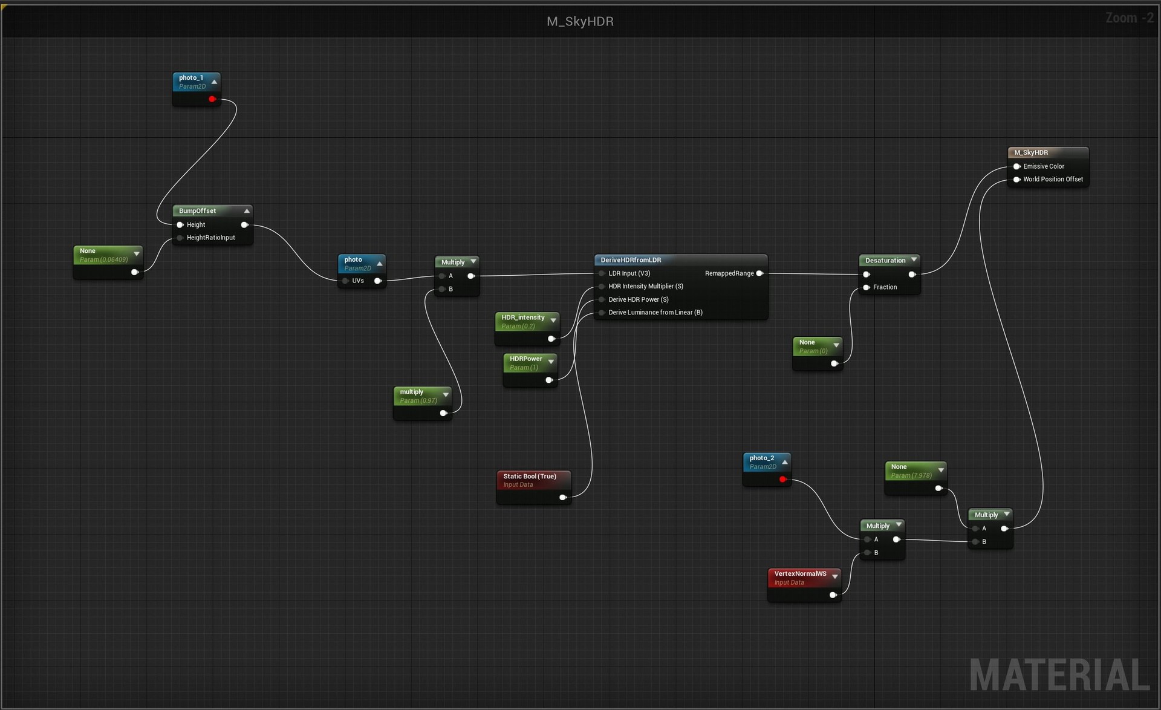Select the DeriveHDRfromLDR node title

coord(631,260)
